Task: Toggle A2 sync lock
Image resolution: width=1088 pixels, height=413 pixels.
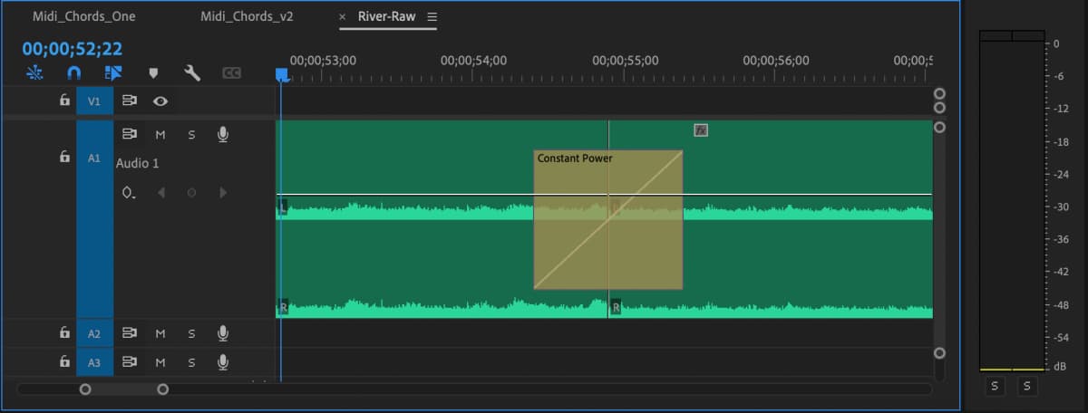Action: coord(130,332)
